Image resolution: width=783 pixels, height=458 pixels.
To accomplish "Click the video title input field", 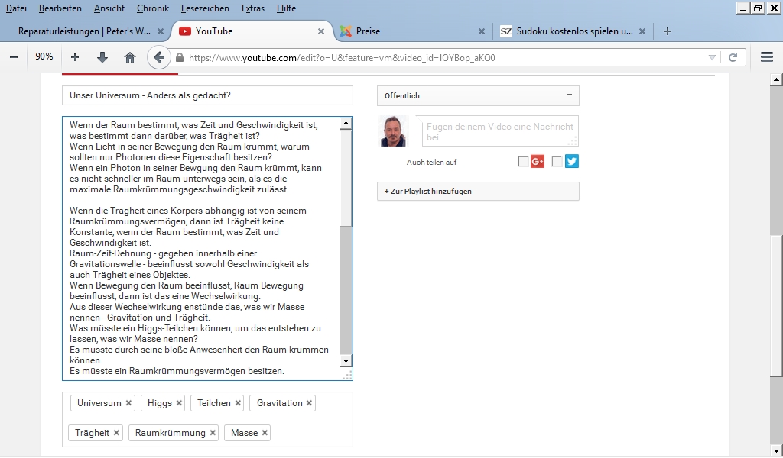I will (x=207, y=96).
